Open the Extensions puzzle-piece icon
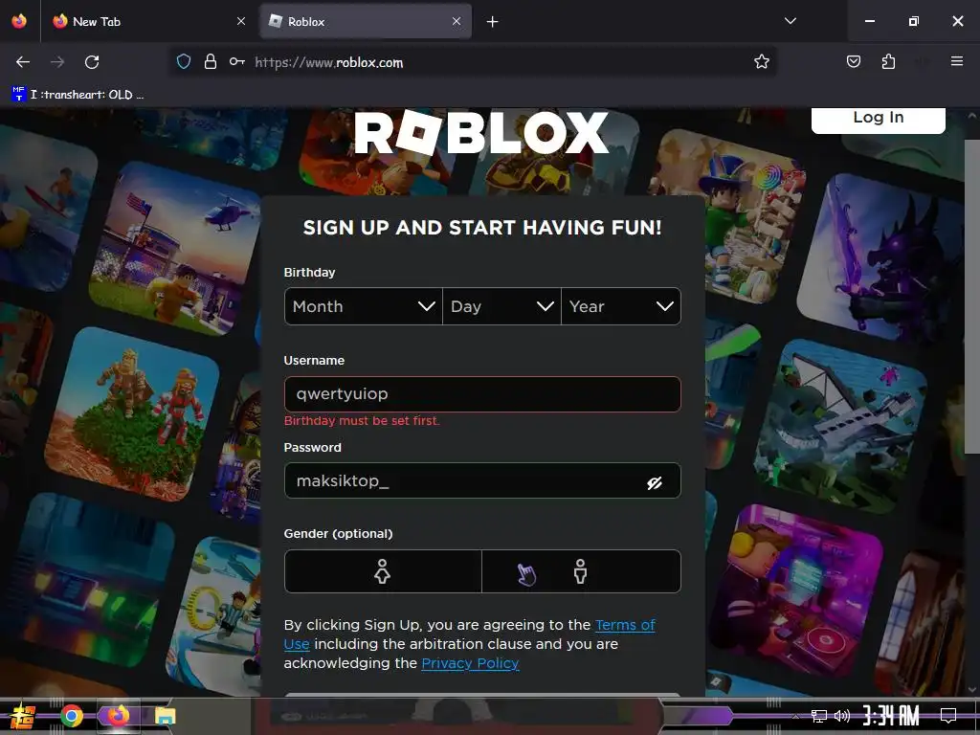The width and height of the screenshot is (980, 735). coord(888,62)
